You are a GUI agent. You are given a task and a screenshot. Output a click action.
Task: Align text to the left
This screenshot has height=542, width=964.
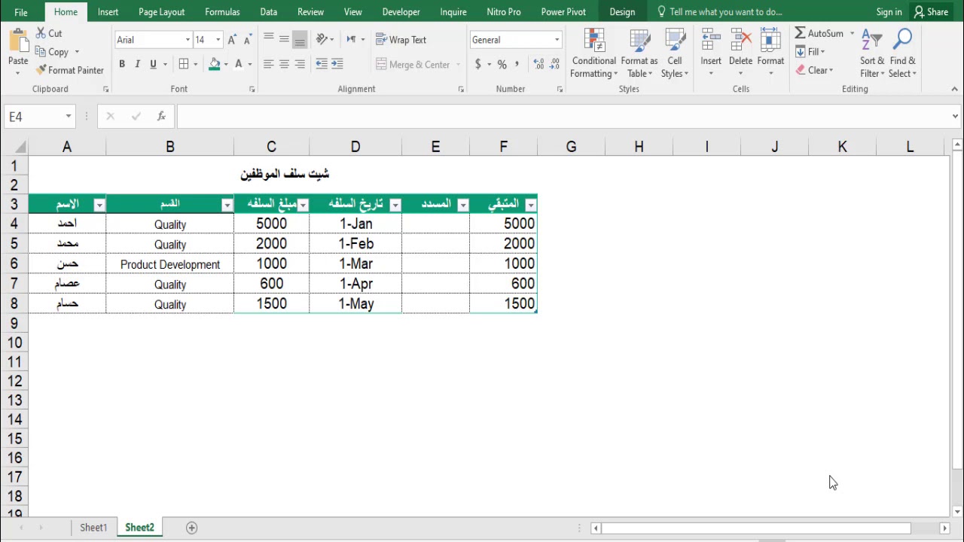click(268, 64)
